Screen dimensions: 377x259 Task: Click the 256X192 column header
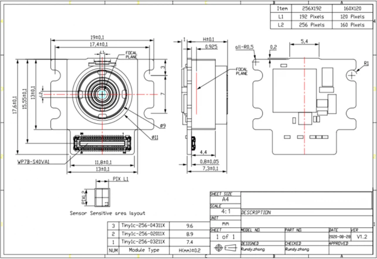(x=312, y=8)
